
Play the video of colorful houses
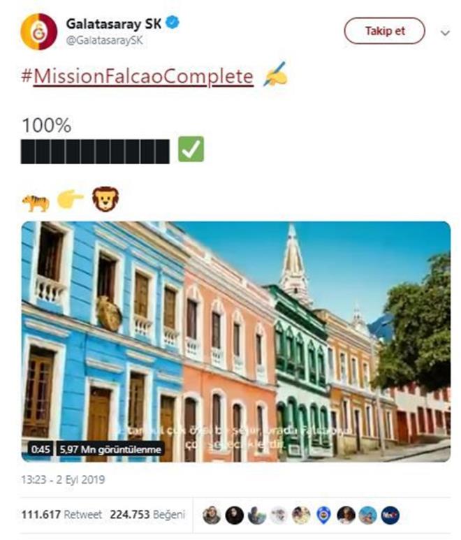[x=236, y=342]
